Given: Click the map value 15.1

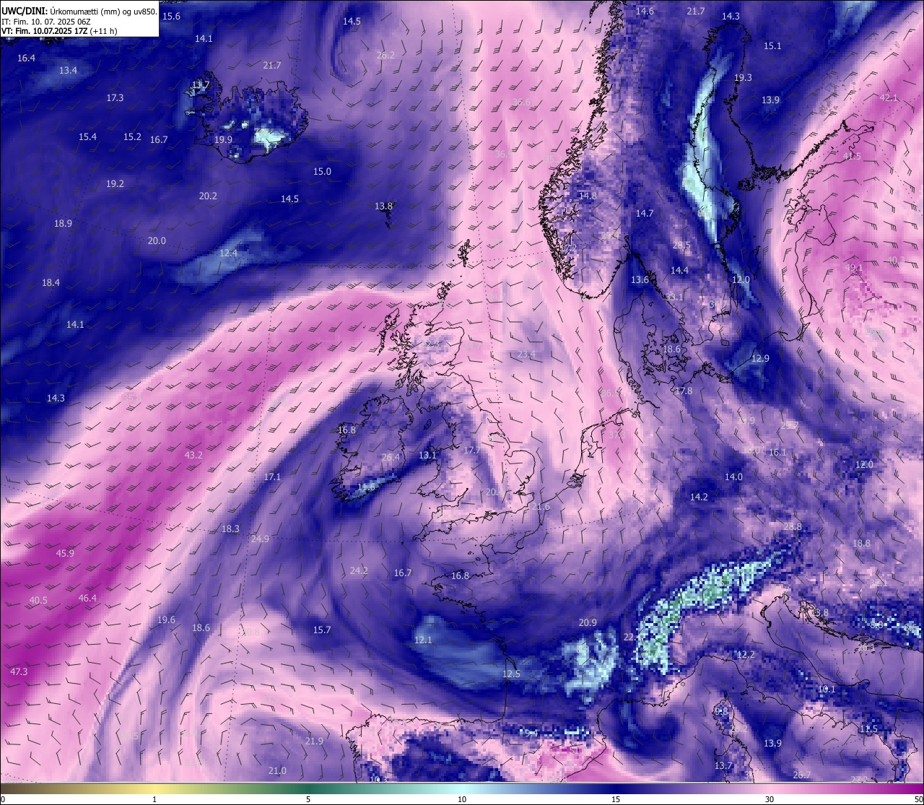Looking at the screenshot, I should (772, 45).
